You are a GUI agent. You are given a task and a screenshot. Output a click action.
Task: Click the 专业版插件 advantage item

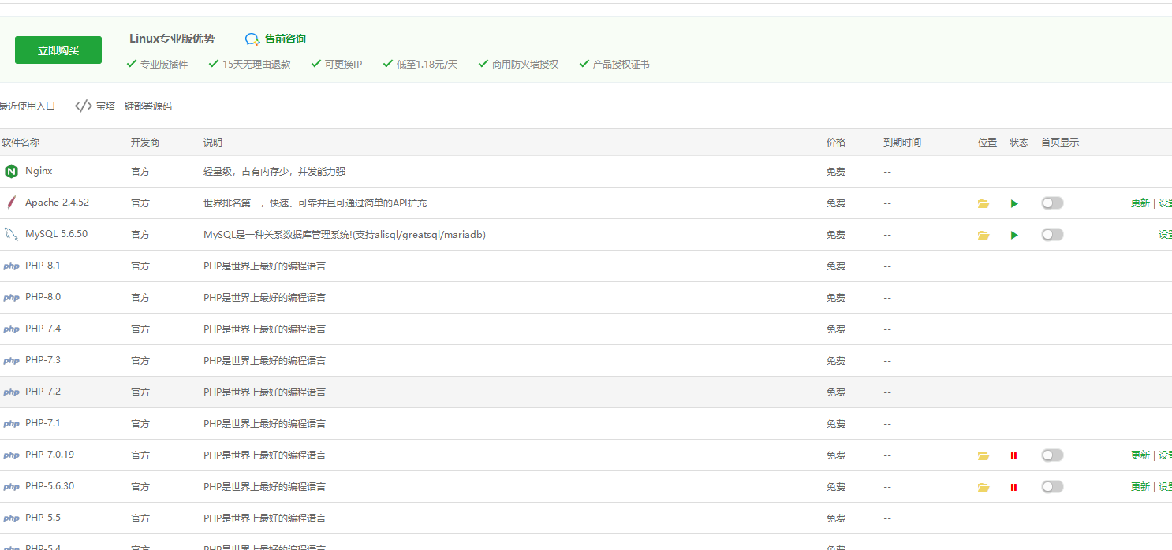tap(157, 65)
